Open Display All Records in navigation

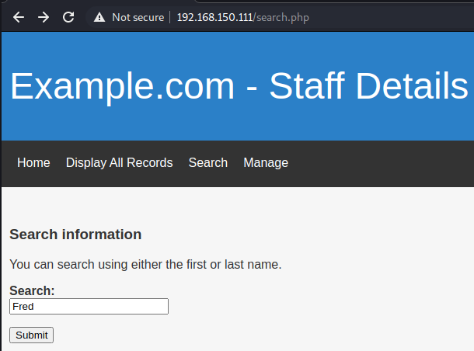click(x=119, y=162)
